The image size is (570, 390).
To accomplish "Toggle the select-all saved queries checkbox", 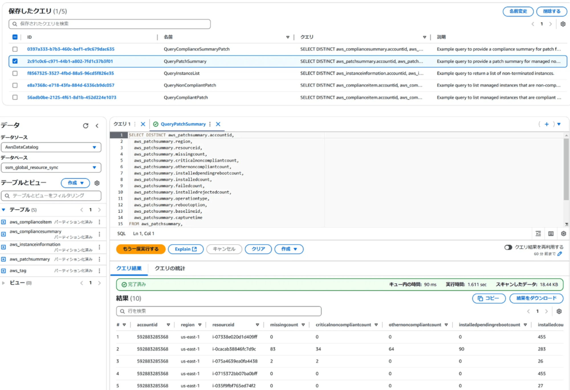I will pyautogui.click(x=15, y=37).
